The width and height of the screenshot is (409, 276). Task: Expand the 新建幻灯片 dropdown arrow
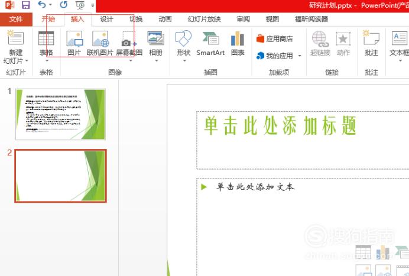coord(27,61)
